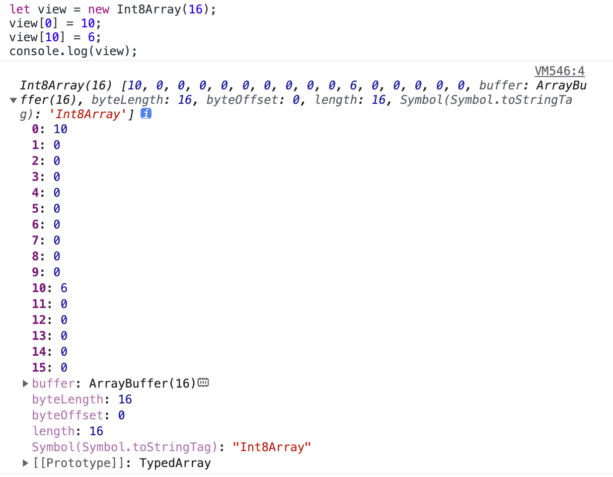The width and height of the screenshot is (613, 477).
Task: Select the row '13: 0'
Action: tap(50, 336)
